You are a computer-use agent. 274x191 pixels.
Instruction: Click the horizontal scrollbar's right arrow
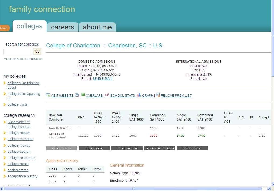(269, 189)
